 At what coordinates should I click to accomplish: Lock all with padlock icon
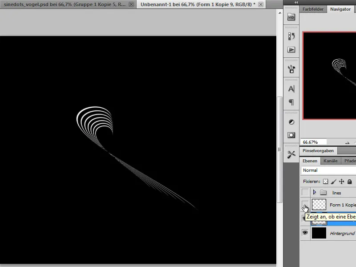(350, 182)
